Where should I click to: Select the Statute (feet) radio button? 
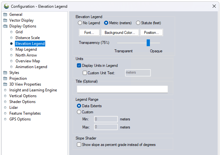pos(138,23)
